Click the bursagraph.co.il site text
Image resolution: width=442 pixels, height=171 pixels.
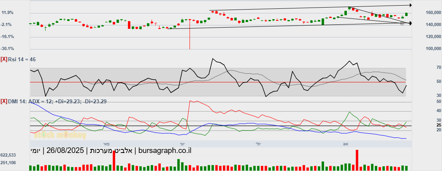point(165,151)
